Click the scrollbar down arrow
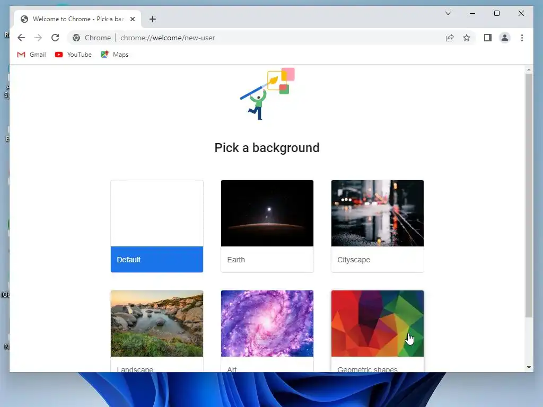 [529, 367]
